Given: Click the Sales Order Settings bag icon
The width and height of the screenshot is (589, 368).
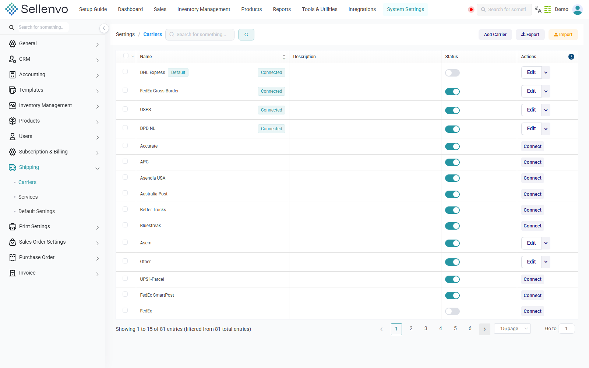Looking at the screenshot, I should pos(13,242).
